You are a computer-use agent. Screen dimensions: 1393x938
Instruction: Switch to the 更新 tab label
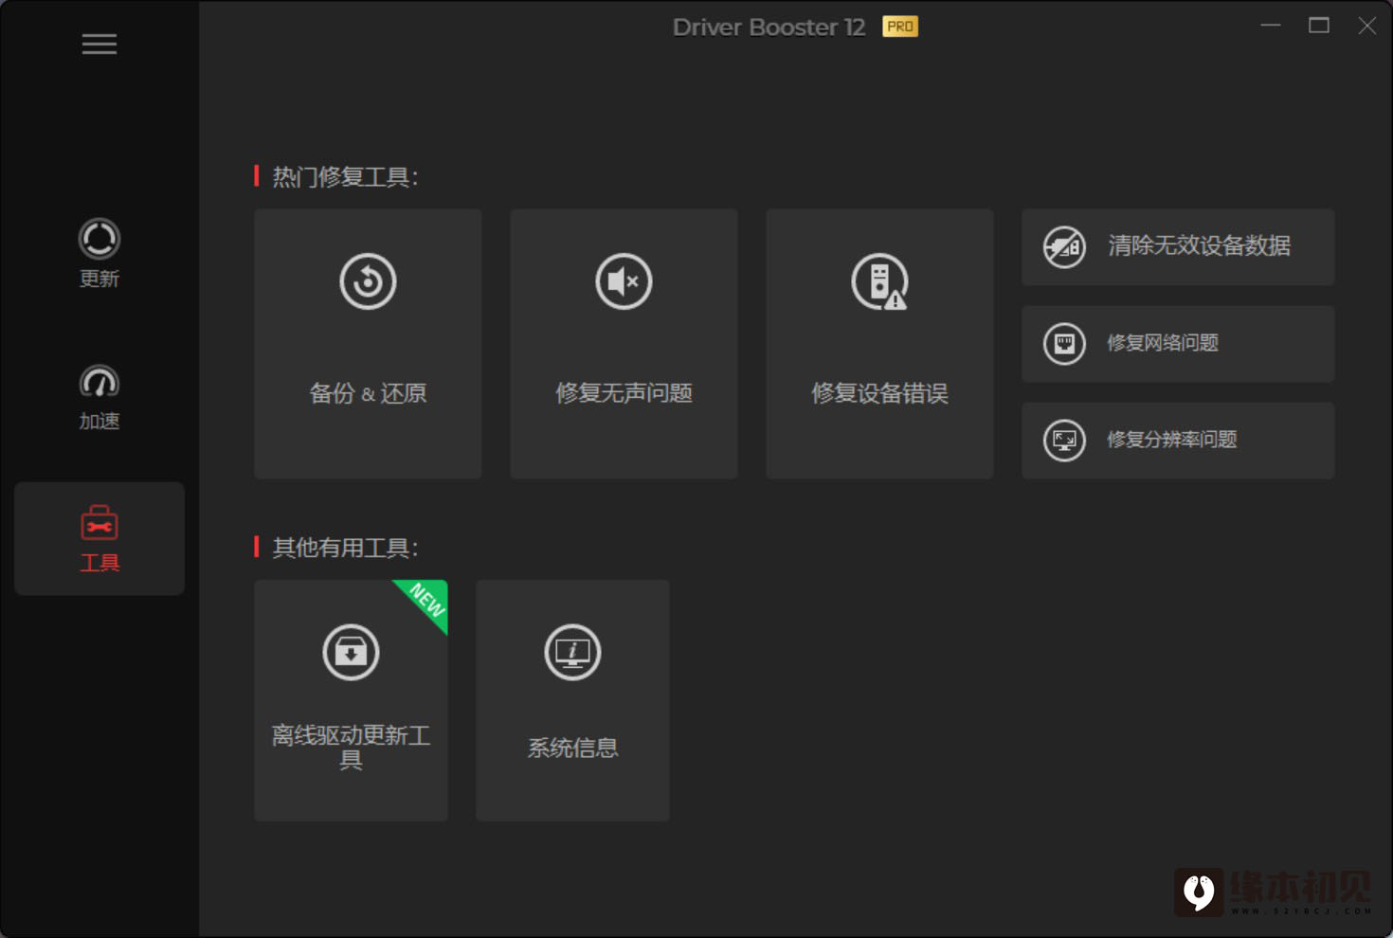coord(99,279)
